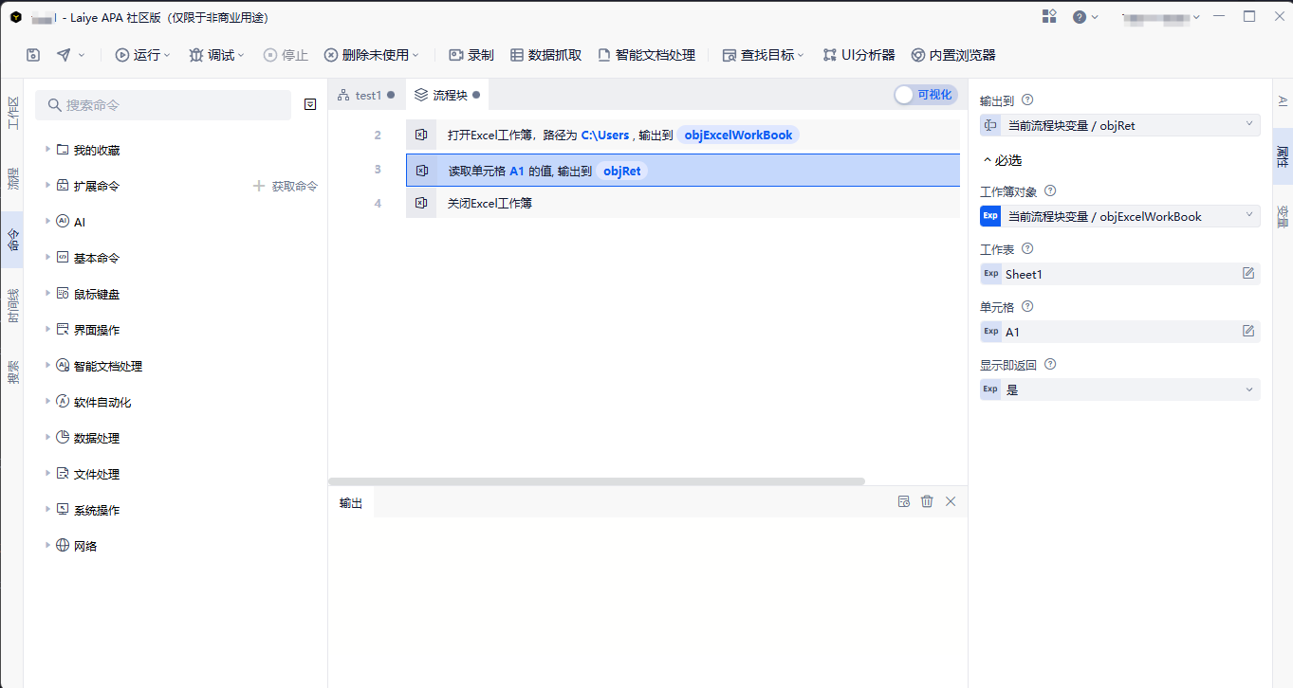The height and width of the screenshot is (688, 1293).
Task: Click the collapse-all icon beside the command search
Action: [x=310, y=104]
